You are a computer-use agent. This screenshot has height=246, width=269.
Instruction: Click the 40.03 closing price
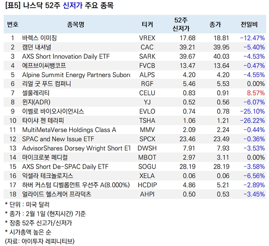click(x=221, y=56)
